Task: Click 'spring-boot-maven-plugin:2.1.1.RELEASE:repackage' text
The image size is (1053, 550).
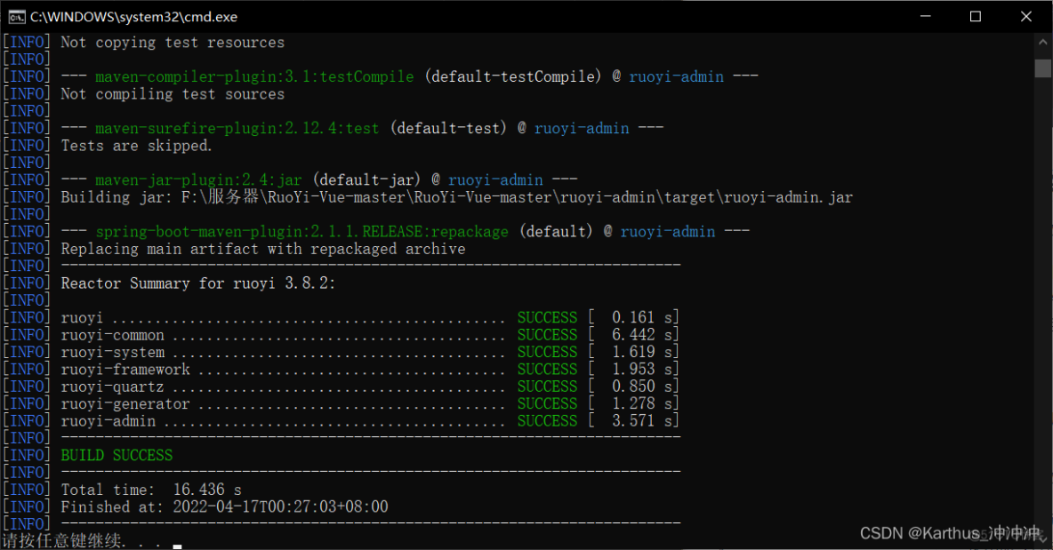Action: pos(301,231)
